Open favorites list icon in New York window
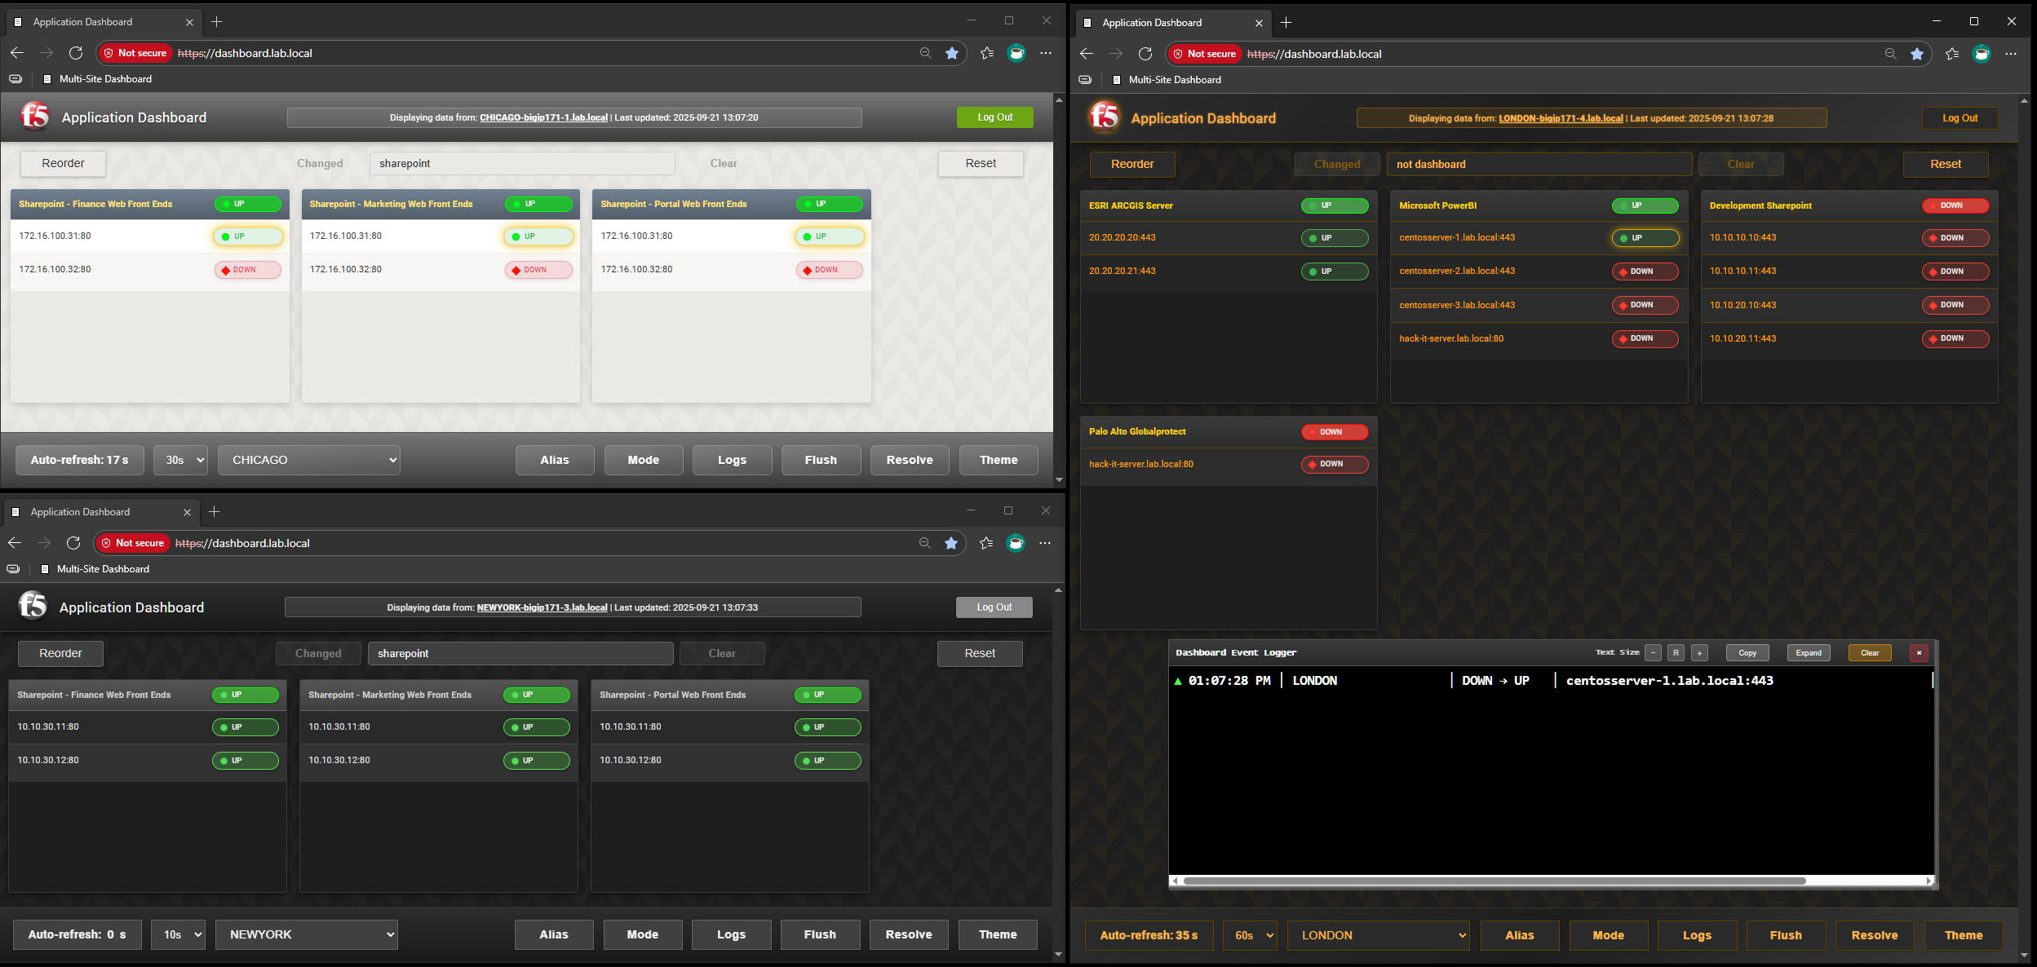2037x967 pixels. click(986, 543)
